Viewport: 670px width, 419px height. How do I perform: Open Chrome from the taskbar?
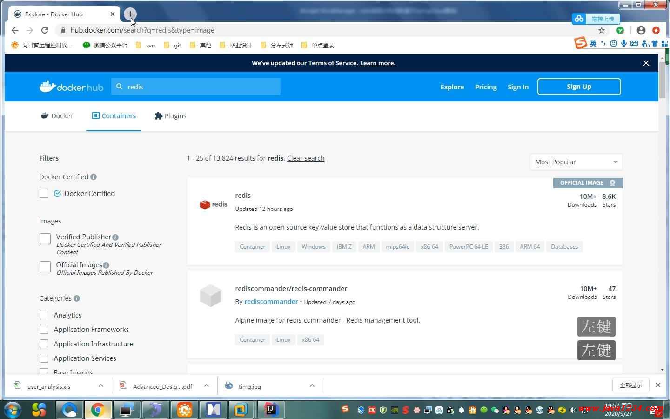[98, 410]
